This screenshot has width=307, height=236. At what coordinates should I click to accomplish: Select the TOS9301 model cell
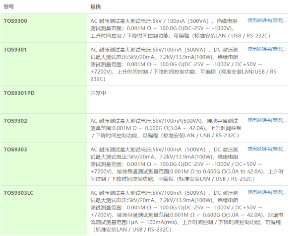click(x=44, y=64)
